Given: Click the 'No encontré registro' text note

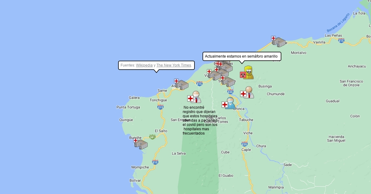Looking at the screenshot, I should pyautogui.click(x=200, y=120).
